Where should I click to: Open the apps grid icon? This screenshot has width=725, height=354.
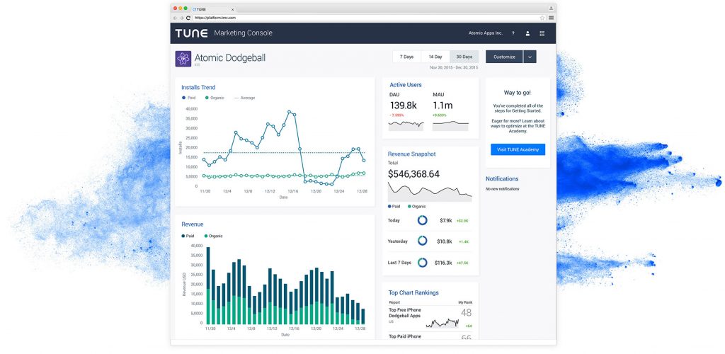[542, 33]
